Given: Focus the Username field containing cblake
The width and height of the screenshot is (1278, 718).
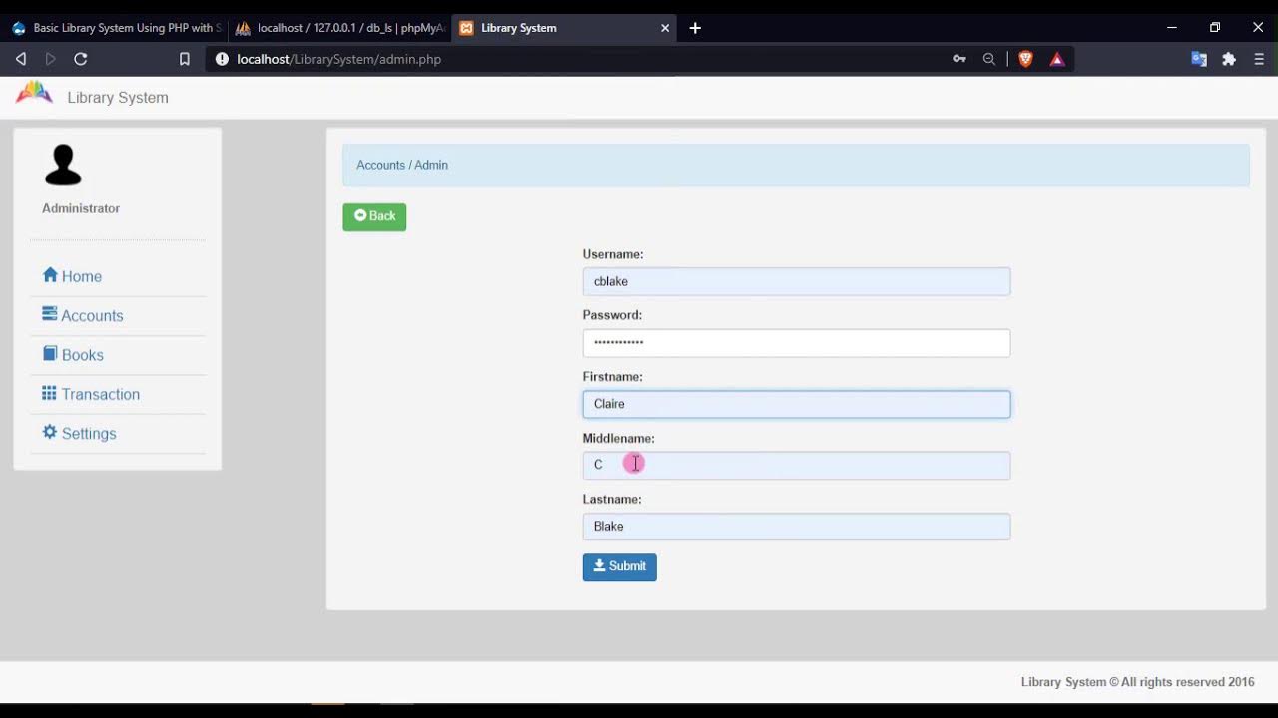Looking at the screenshot, I should [797, 281].
